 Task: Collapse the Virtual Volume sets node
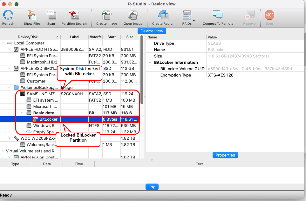tap(3, 151)
